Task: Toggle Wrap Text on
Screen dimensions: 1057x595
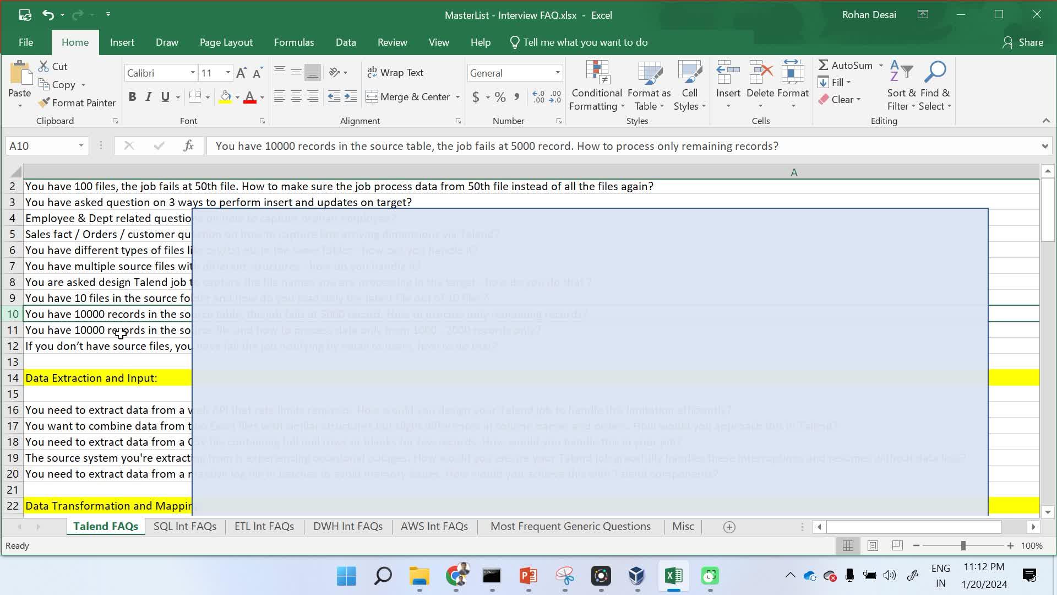Action: point(395,73)
